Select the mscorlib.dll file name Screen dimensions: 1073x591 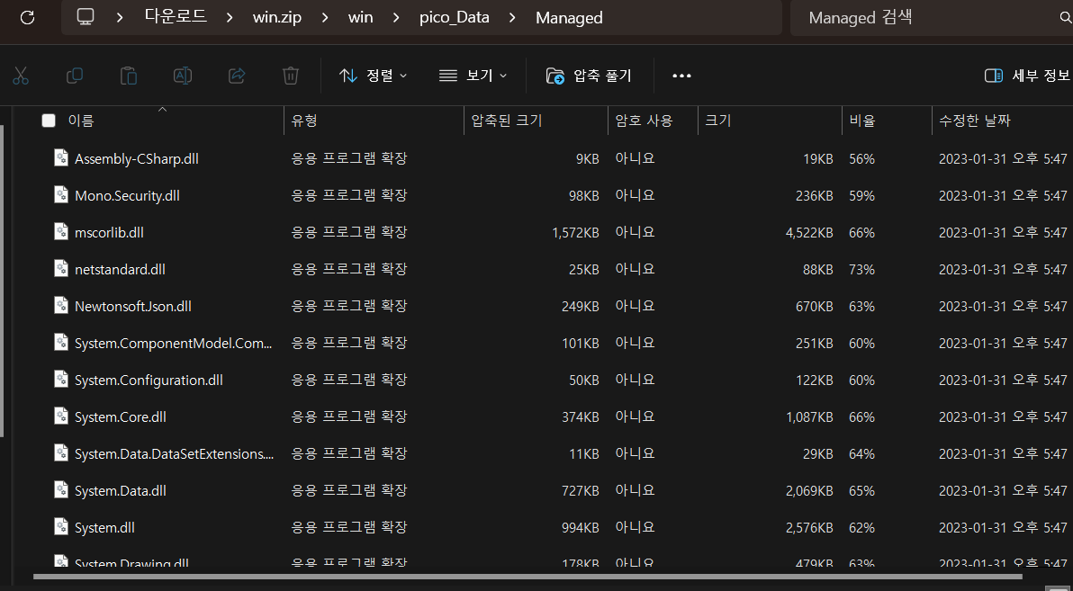pos(109,233)
